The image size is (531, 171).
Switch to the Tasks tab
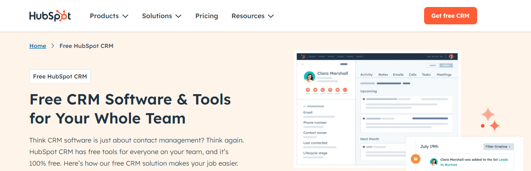[x=426, y=75]
